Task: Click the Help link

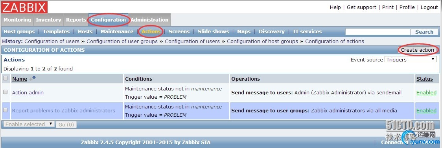Action: point(335,7)
